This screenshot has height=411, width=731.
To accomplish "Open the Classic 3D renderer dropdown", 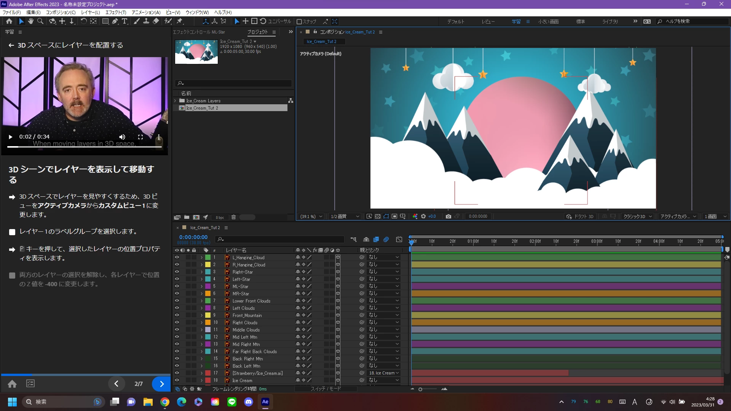I will [x=638, y=216].
